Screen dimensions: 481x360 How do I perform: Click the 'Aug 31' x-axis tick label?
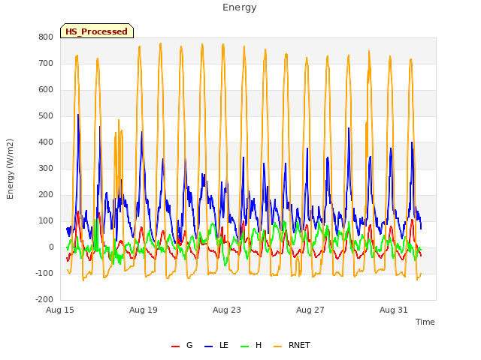(x=394, y=310)
